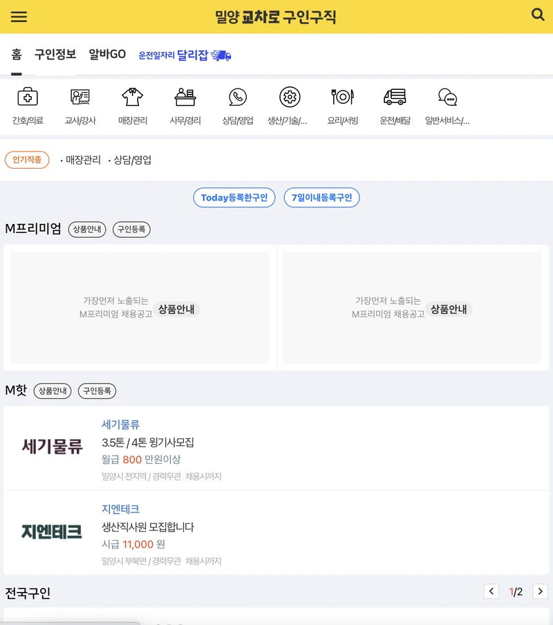This screenshot has width=553, height=625.
Task: Click the Today등록한구인 button
Action: point(234,197)
